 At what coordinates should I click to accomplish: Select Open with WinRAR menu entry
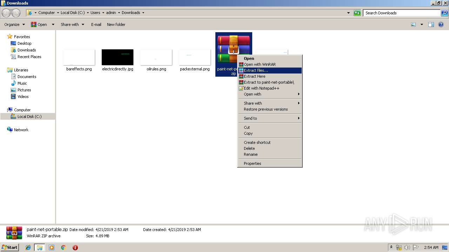(270, 64)
